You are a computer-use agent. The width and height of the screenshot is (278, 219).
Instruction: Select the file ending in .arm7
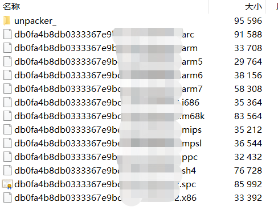click(x=108, y=89)
